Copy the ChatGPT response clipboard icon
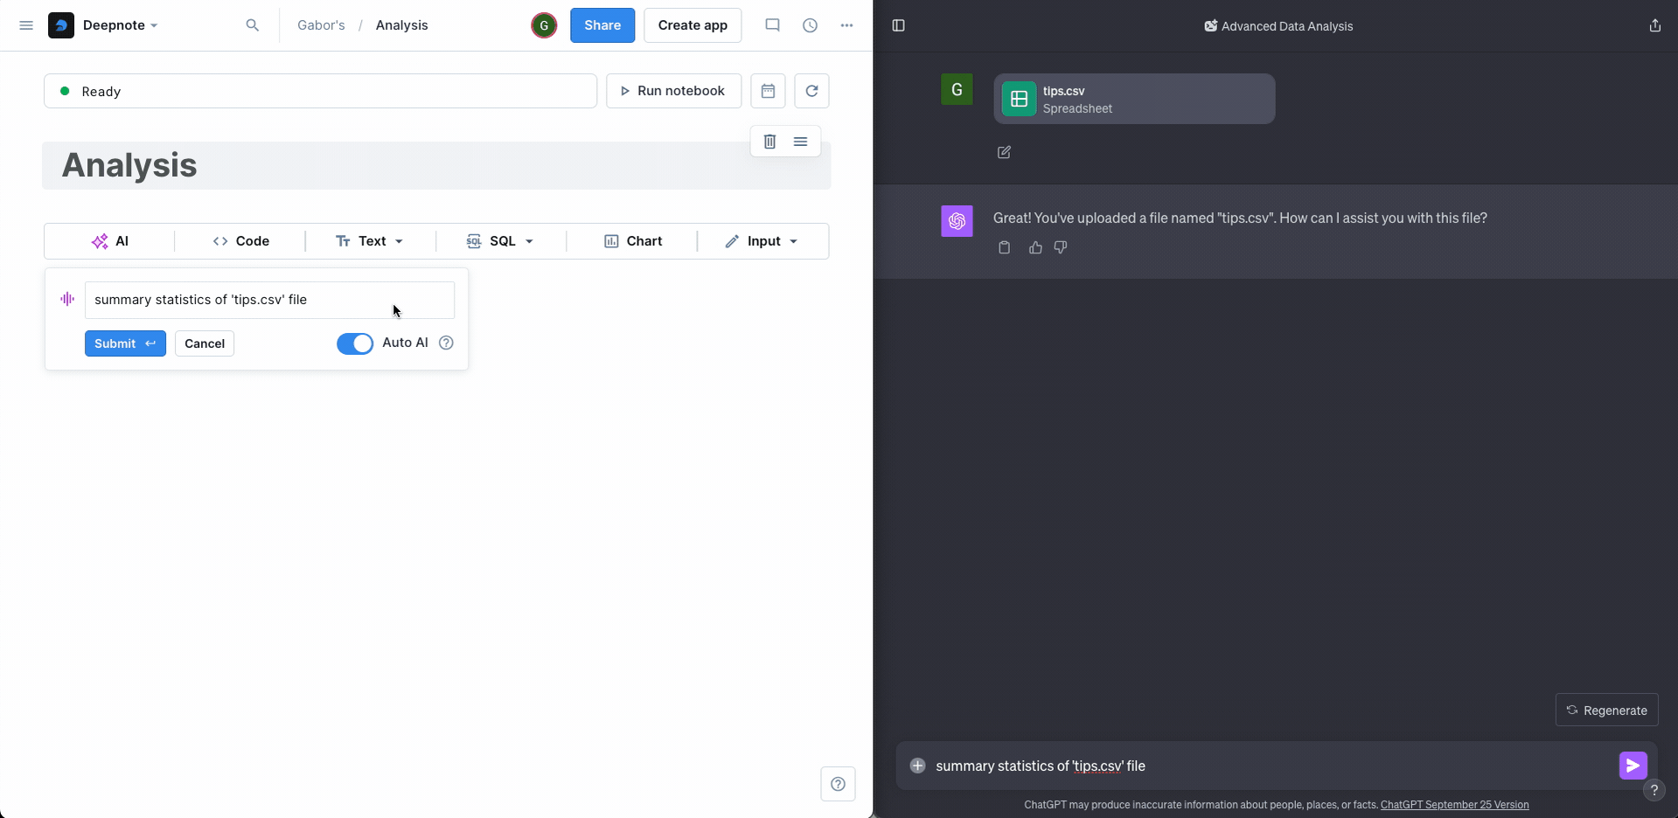This screenshot has width=1678, height=818. point(1004,247)
